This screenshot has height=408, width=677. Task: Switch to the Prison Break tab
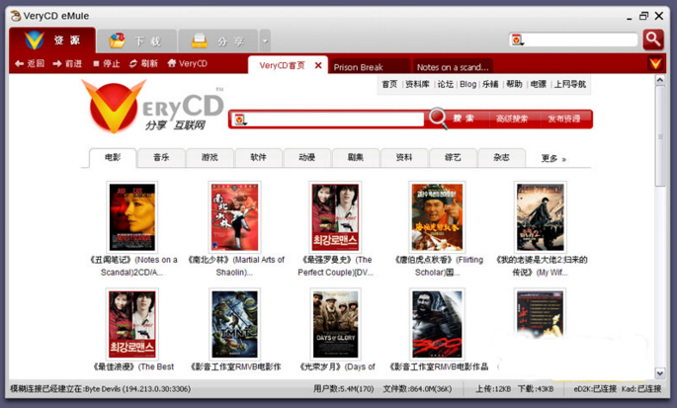369,67
